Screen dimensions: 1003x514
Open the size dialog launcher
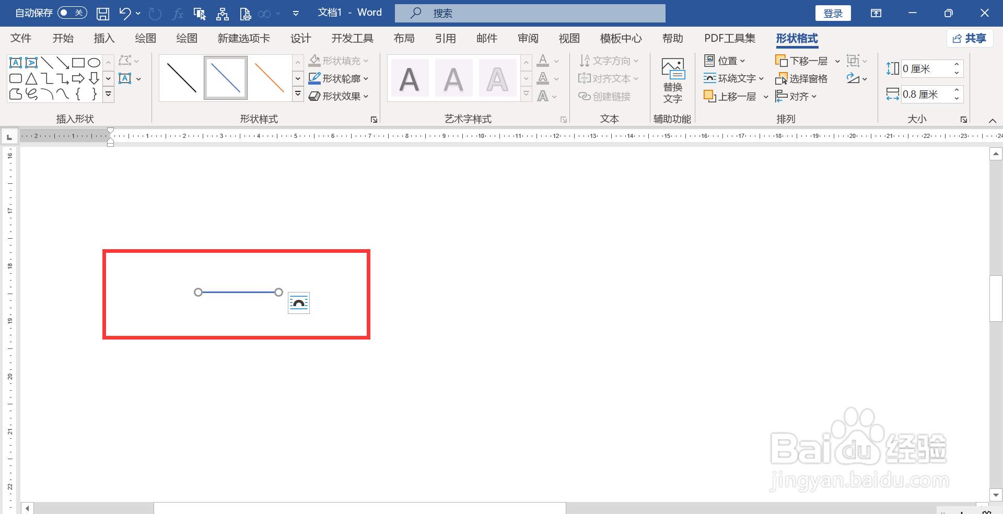coord(964,120)
